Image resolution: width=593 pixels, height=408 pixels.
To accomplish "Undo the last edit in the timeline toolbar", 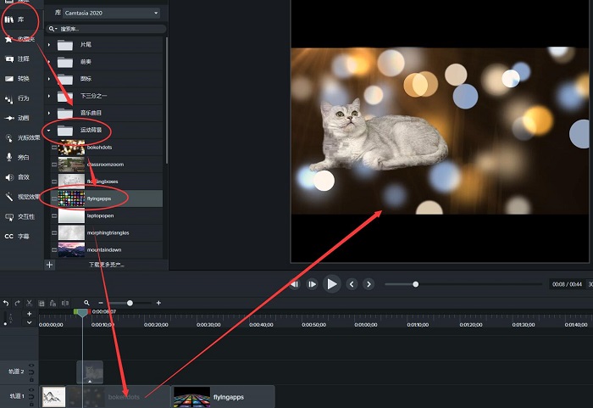I will point(6,303).
